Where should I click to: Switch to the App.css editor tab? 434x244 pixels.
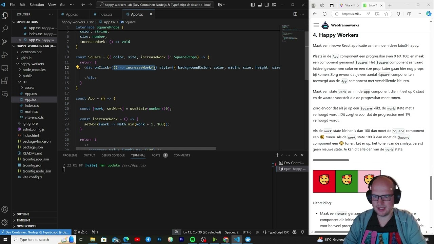click(x=72, y=14)
